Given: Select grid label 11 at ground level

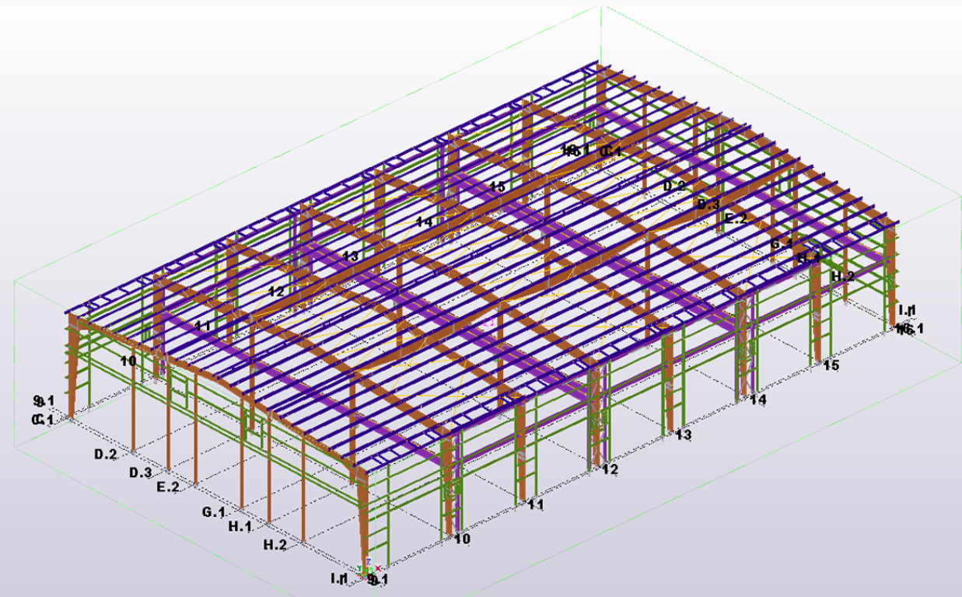Looking at the screenshot, I should pyautogui.click(x=535, y=504).
